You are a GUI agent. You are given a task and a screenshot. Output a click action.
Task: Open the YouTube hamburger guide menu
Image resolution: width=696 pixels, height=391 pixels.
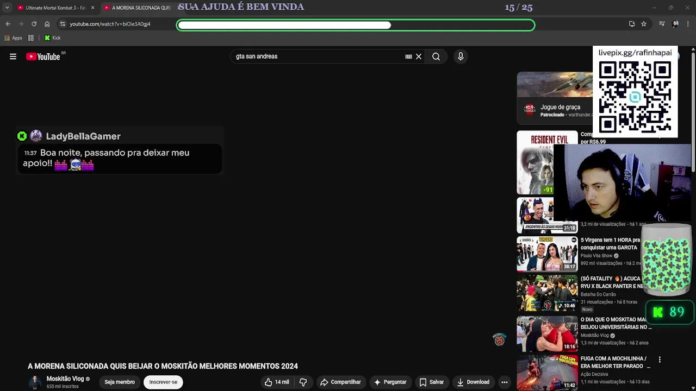[x=13, y=56]
